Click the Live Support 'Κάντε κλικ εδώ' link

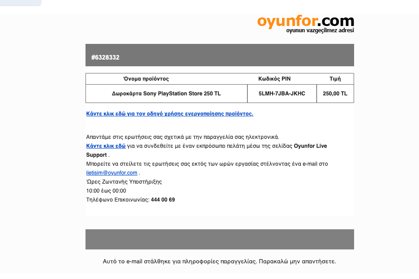[106, 146]
